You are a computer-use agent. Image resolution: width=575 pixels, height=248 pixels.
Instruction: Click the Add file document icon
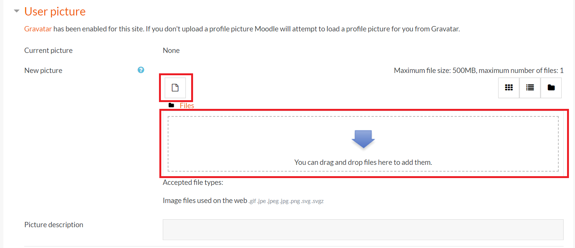[175, 88]
